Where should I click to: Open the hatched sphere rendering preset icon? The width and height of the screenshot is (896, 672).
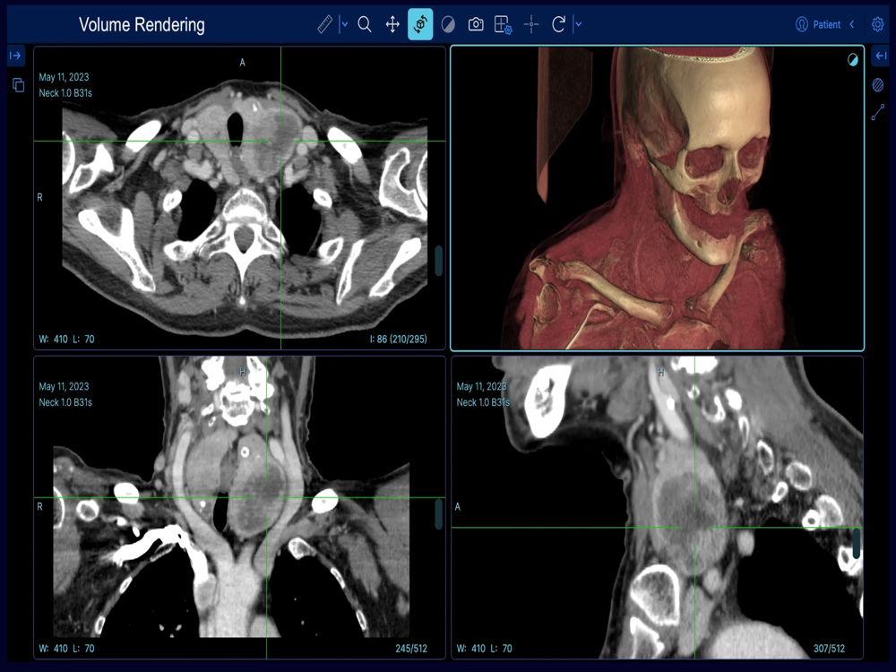tap(878, 85)
